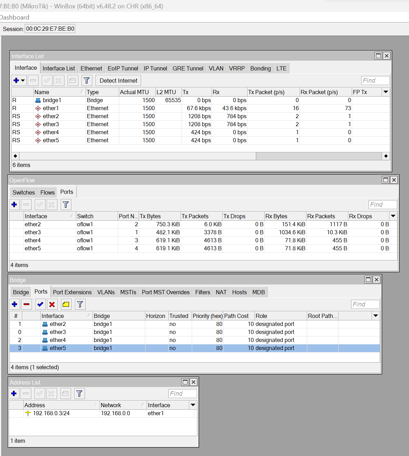The height and width of the screenshot is (456, 409).
Task: Open the Hosts tab
Action: 240,292
